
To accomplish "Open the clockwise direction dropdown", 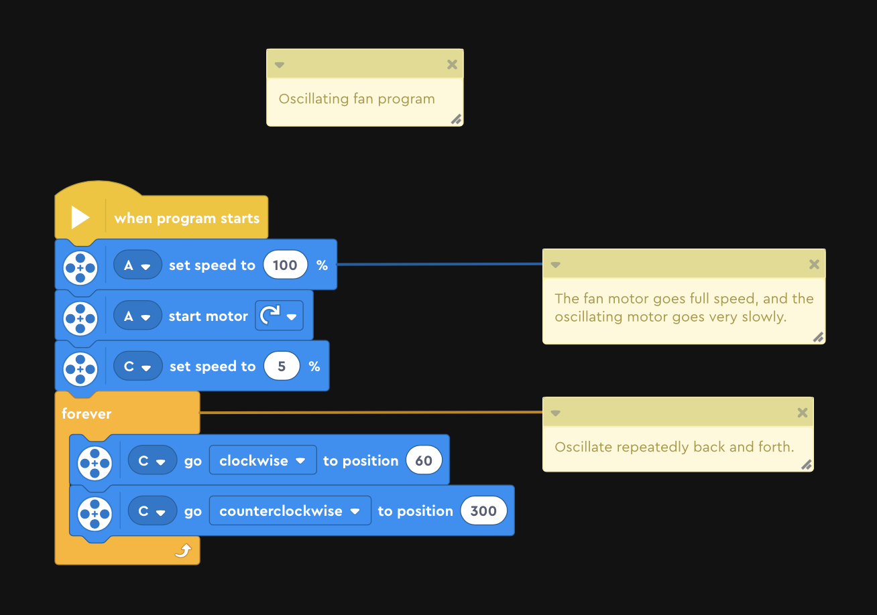I will 263,461.
